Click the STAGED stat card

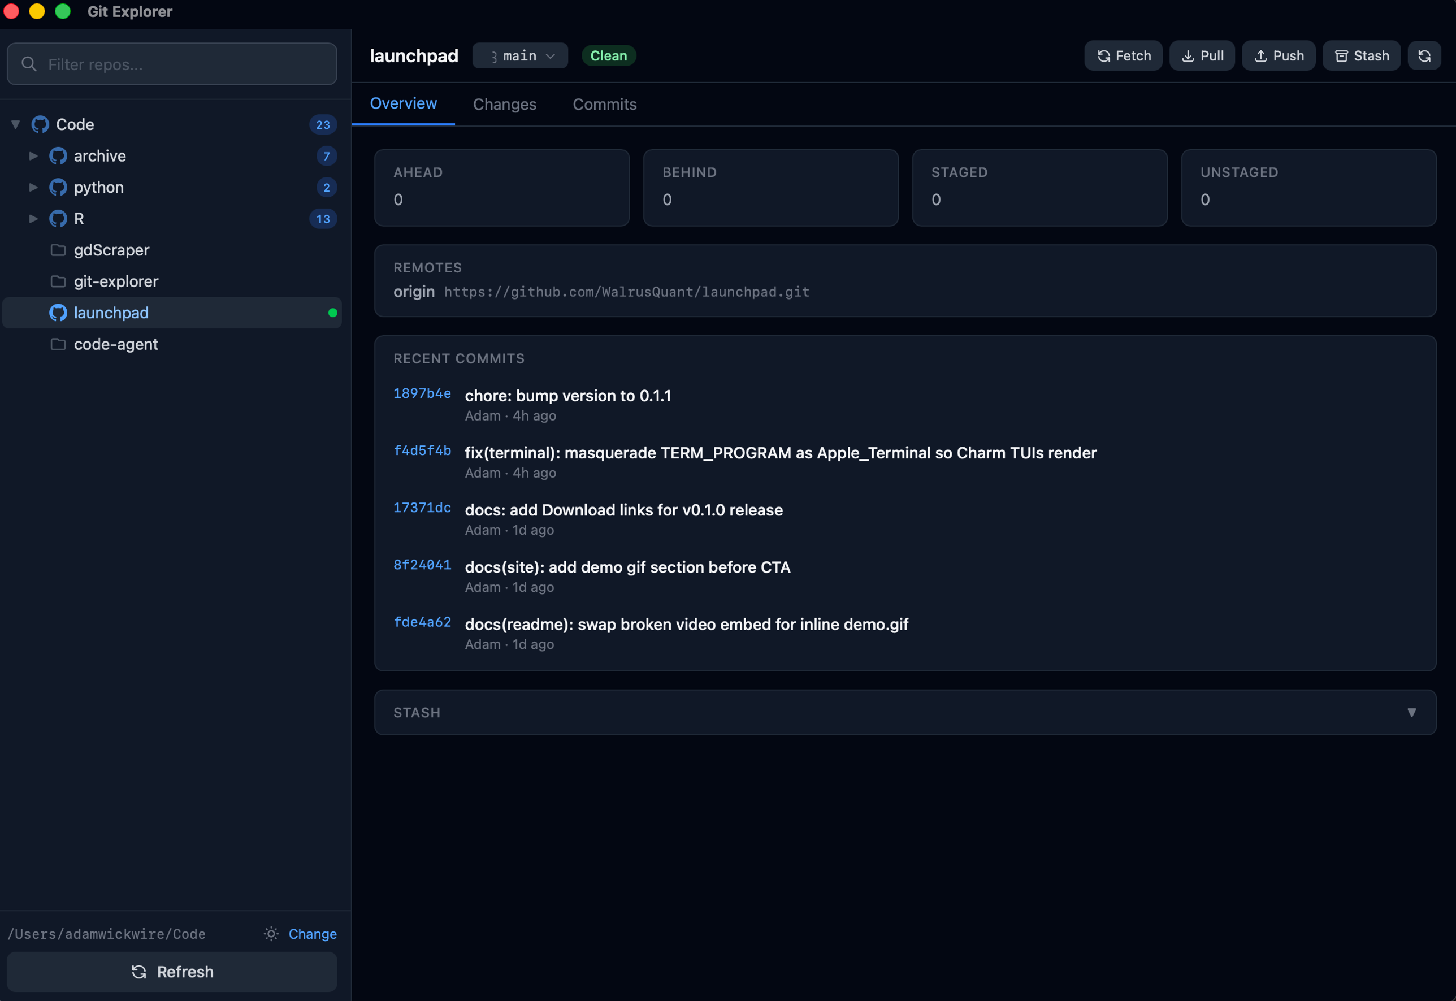pyautogui.click(x=1039, y=188)
